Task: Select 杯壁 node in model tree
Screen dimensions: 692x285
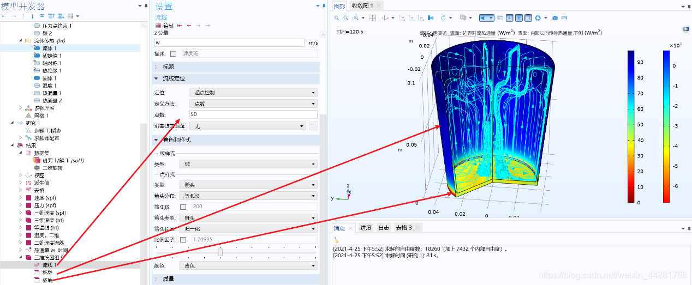Action: point(47,272)
